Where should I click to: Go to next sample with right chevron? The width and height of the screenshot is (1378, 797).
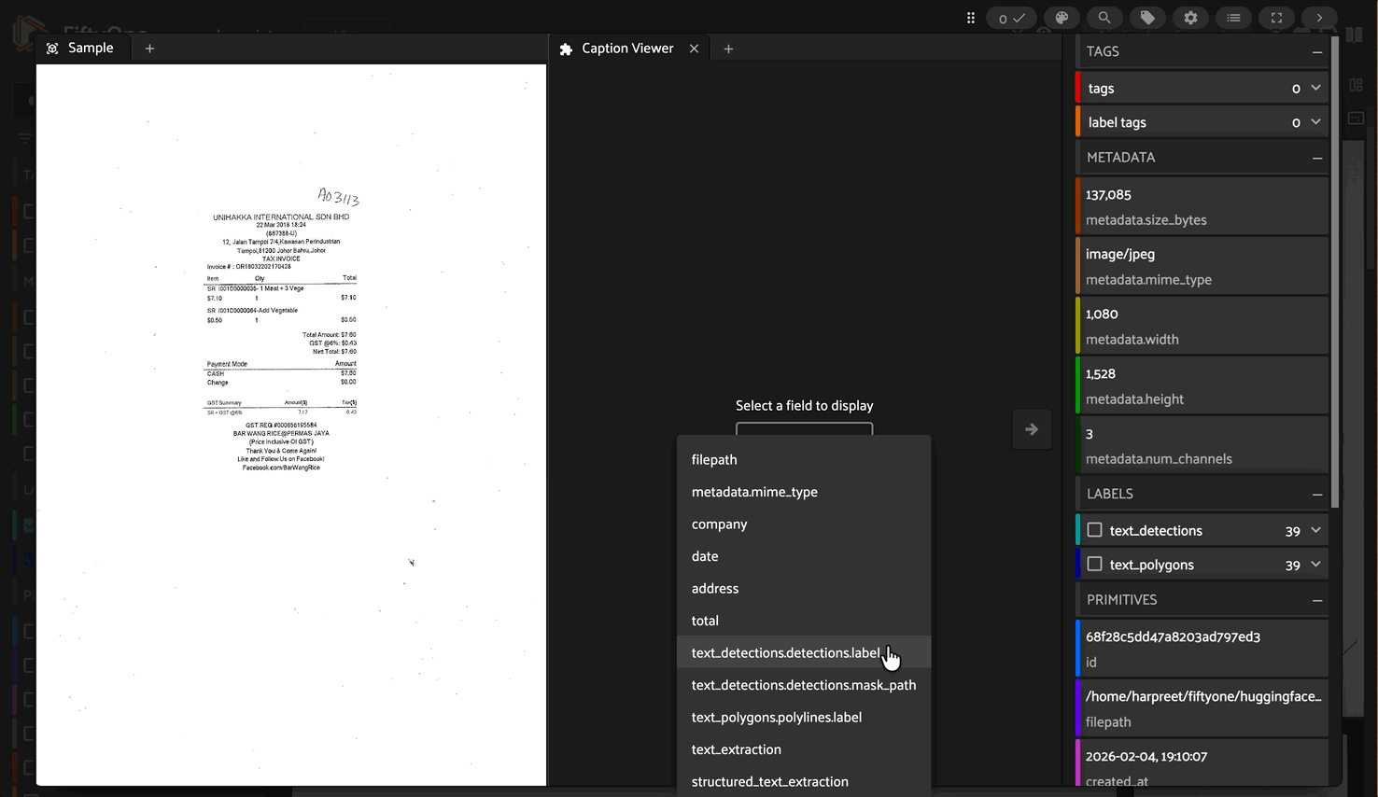pyautogui.click(x=1319, y=18)
